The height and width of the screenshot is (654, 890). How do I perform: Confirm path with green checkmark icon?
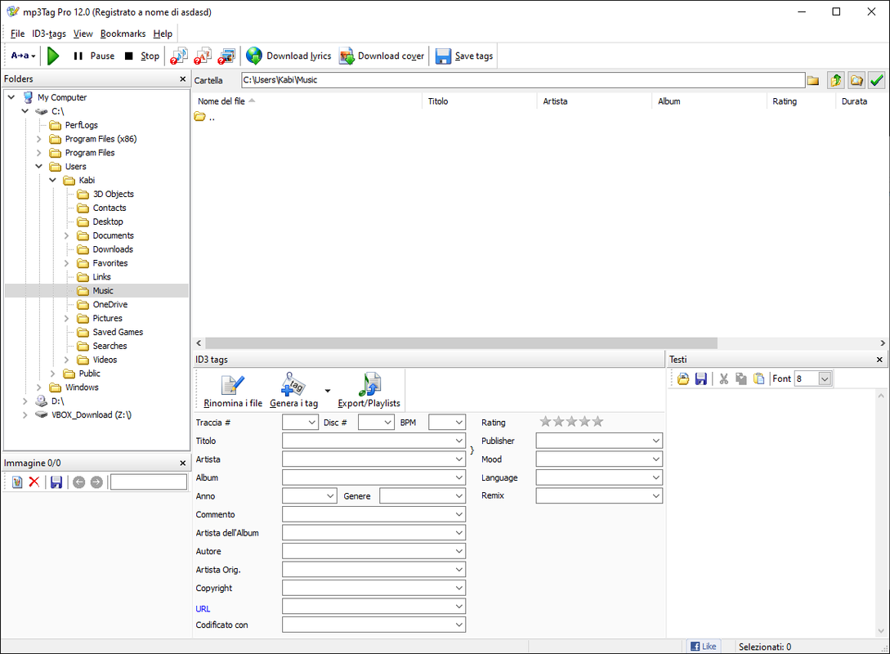(877, 80)
